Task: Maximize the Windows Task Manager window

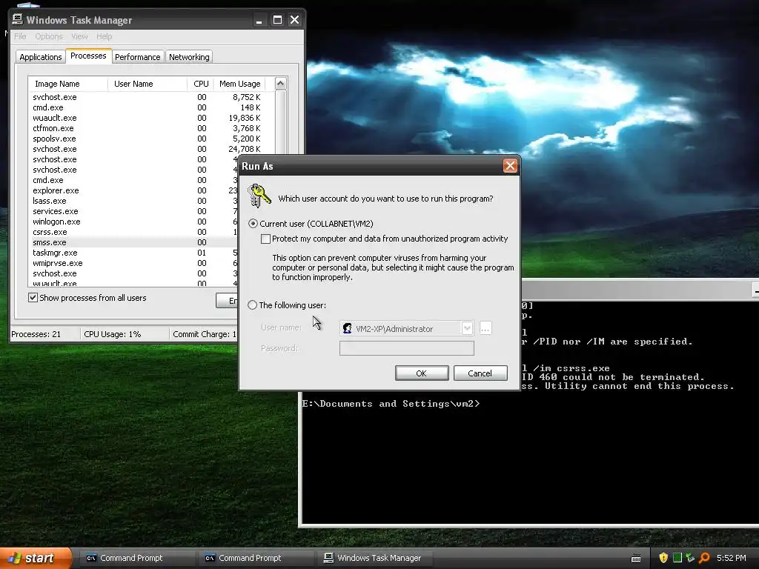Action: point(277,20)
